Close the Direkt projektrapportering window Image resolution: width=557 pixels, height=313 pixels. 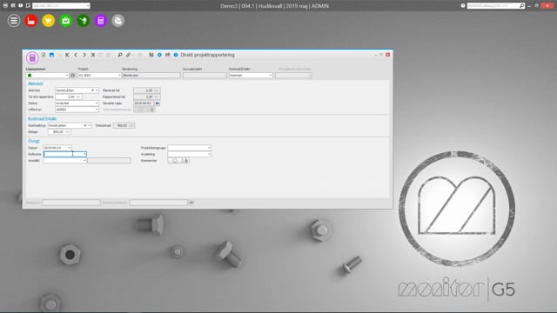pos(388,55)
